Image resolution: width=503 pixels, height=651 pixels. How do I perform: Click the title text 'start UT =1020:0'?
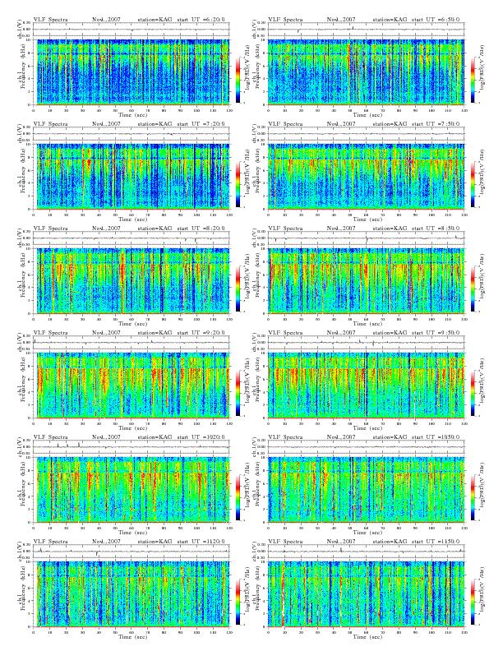click(x=201, y=437)
